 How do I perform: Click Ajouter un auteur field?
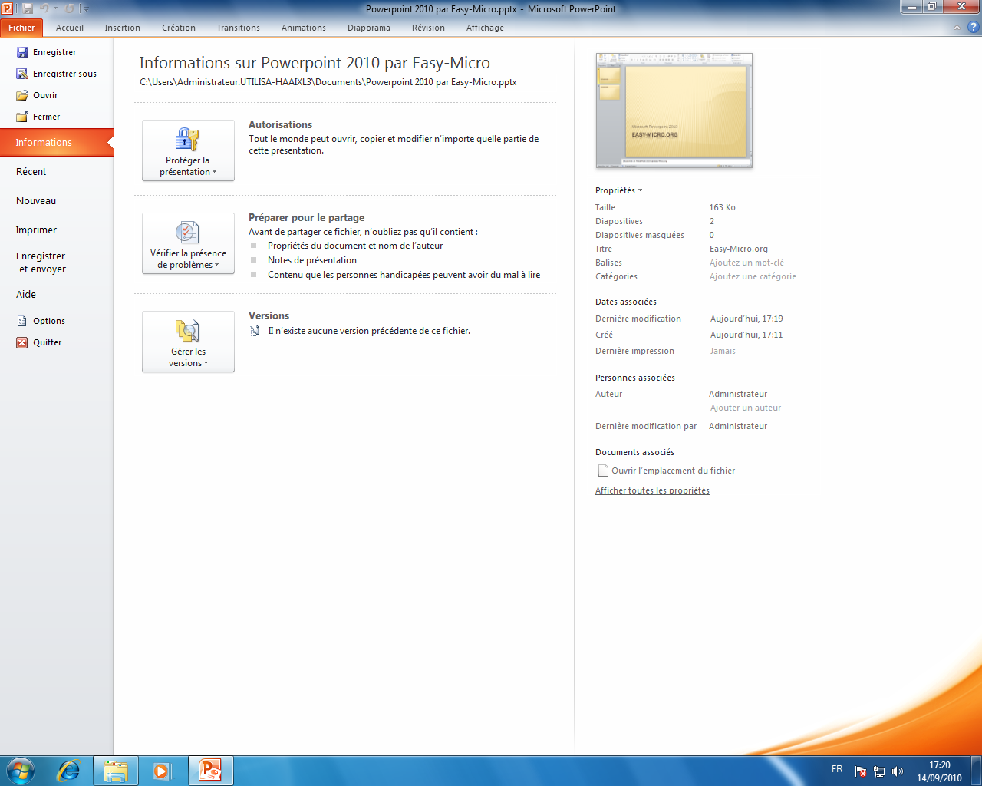coord(746,408)
